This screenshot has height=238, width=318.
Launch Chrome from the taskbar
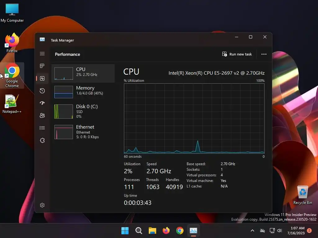pos(180,231)
